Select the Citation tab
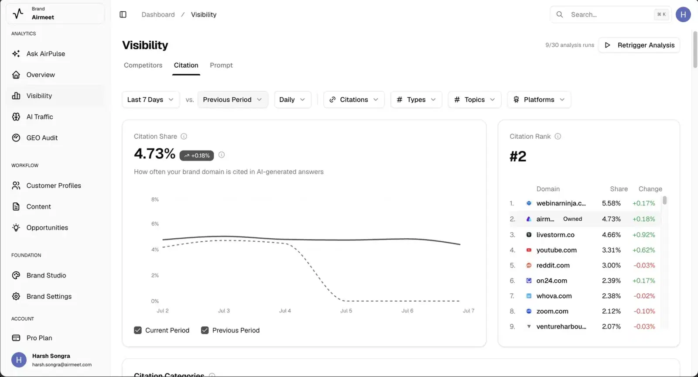This screenshot has width=698, height=377. point(186,65)
